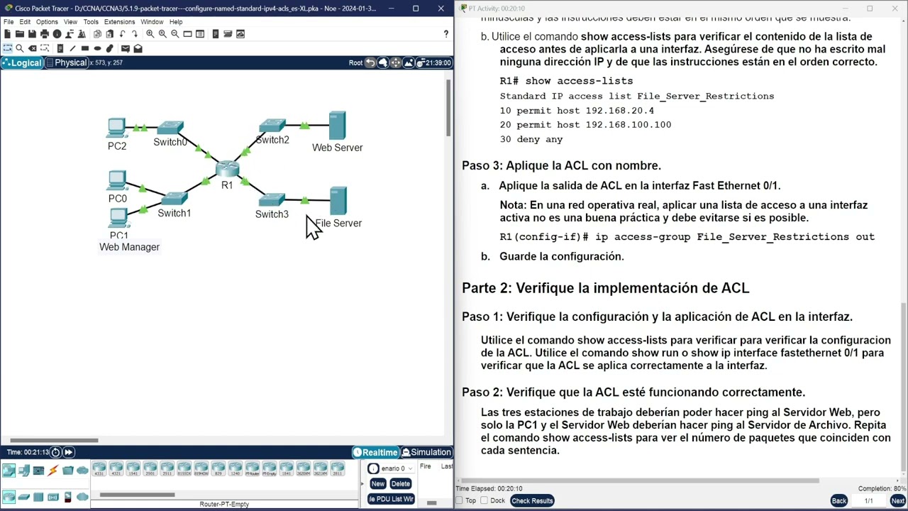Open the Extensions menu
This screenshot has height=511, width=908.
tap(119, 22)
